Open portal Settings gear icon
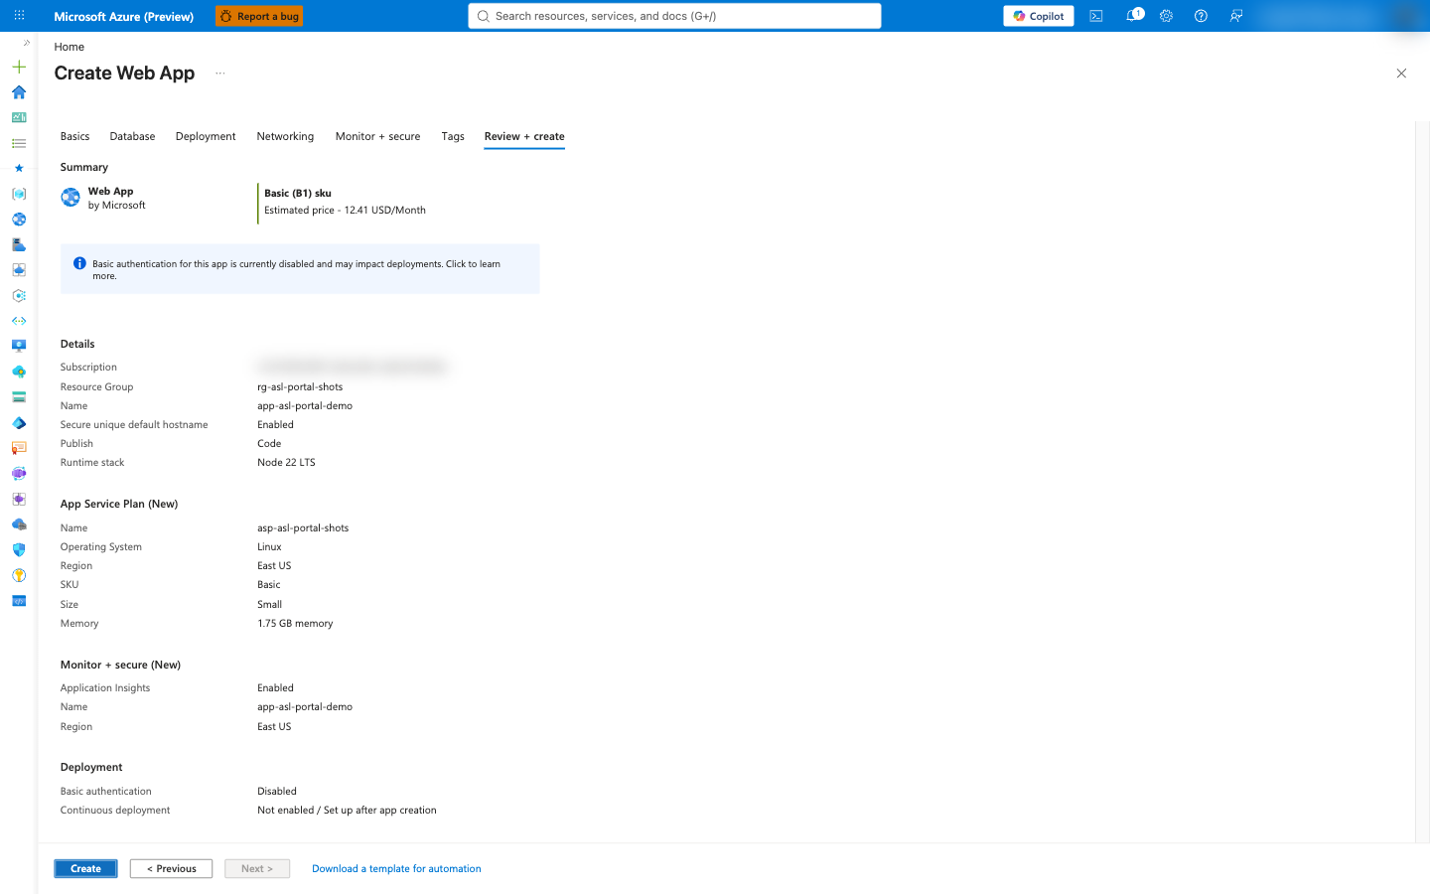 coord(1167,16)
